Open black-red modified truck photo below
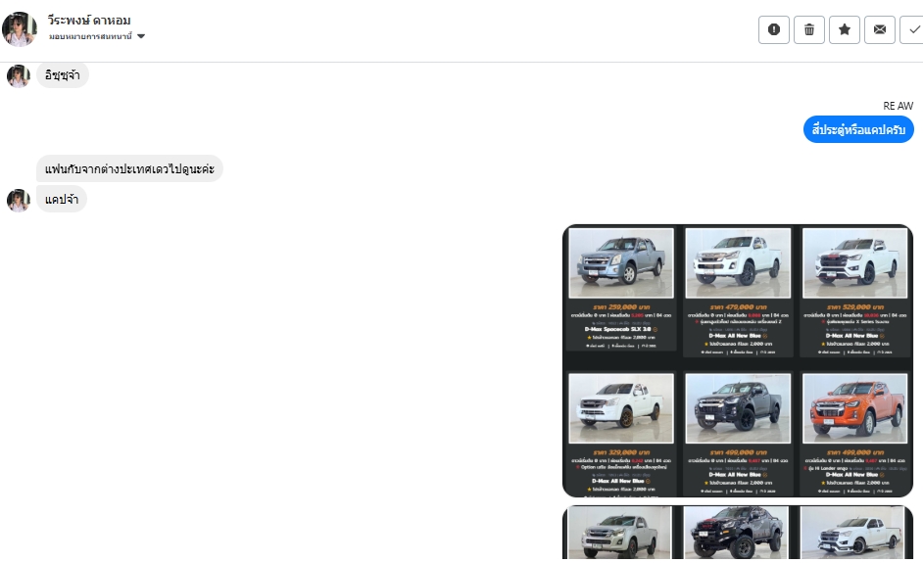 tap(735, 533)
